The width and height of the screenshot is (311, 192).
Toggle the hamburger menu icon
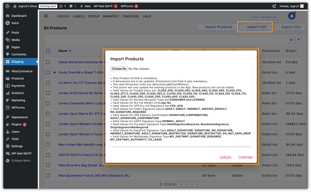click(x=46, y=16)
